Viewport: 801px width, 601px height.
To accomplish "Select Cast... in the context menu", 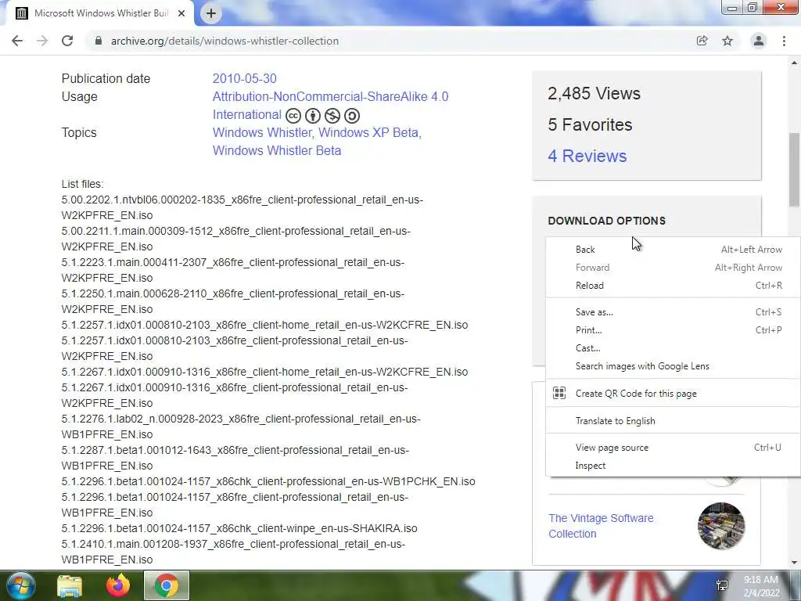I will click(x=672, y=348).
